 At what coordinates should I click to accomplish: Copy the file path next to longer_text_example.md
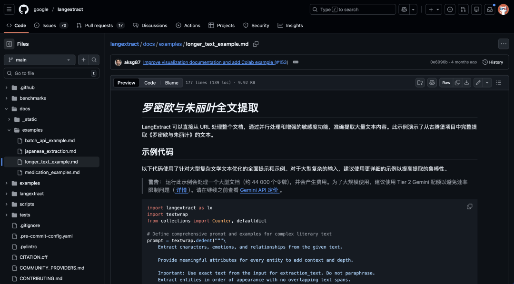pos(256,44)
